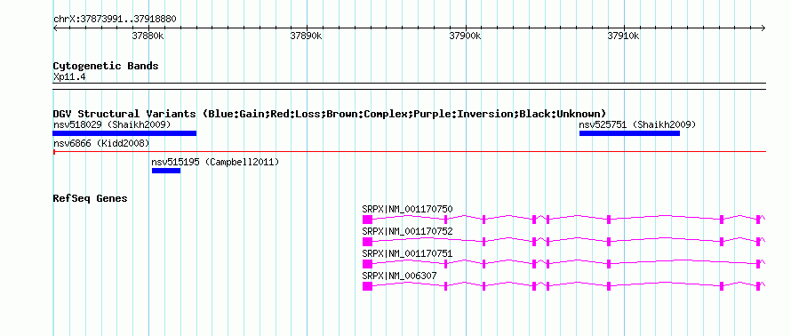Select the blue gain bar for nsv518029
Screen dimensions: 791x336
[x=124, y=133]
